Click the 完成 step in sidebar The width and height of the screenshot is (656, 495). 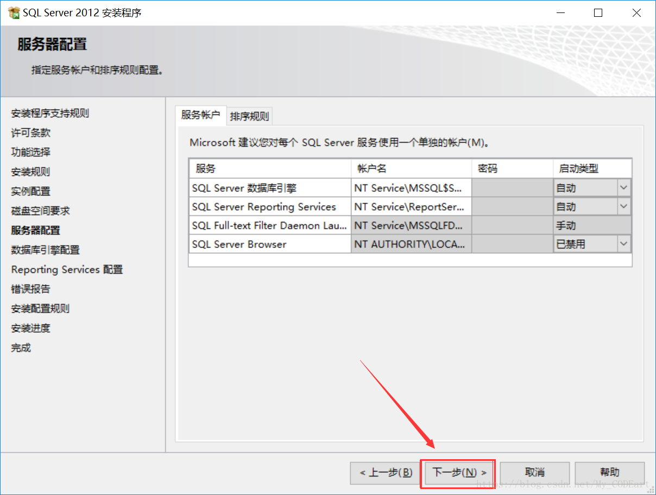pos(21,348)
